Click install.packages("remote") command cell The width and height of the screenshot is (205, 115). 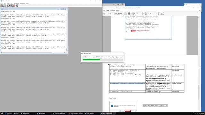pos(127,67)
